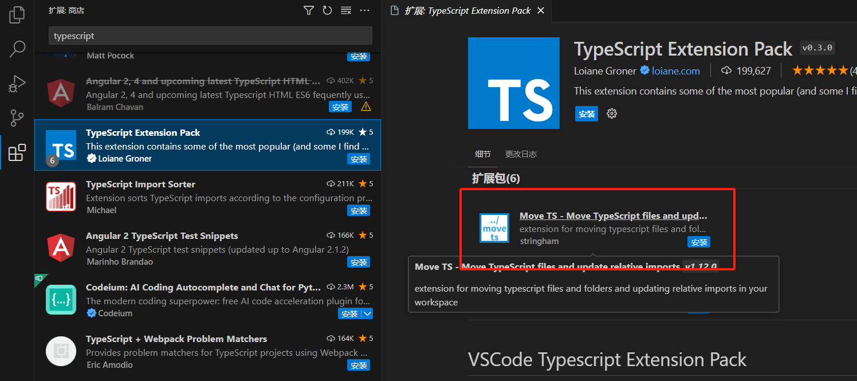Screen dimensions: 857x381
Task: Select TypeScript + Webpack Problem Matchers item
Action: (x=207, y=351)
